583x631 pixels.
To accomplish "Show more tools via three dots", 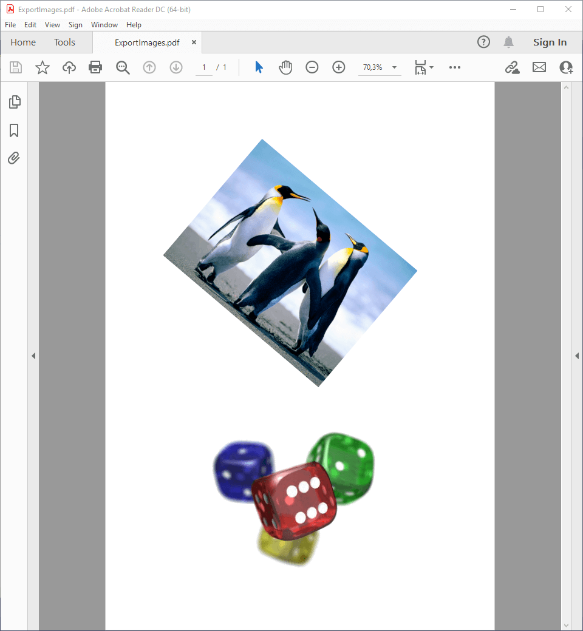I will [455, 67].
